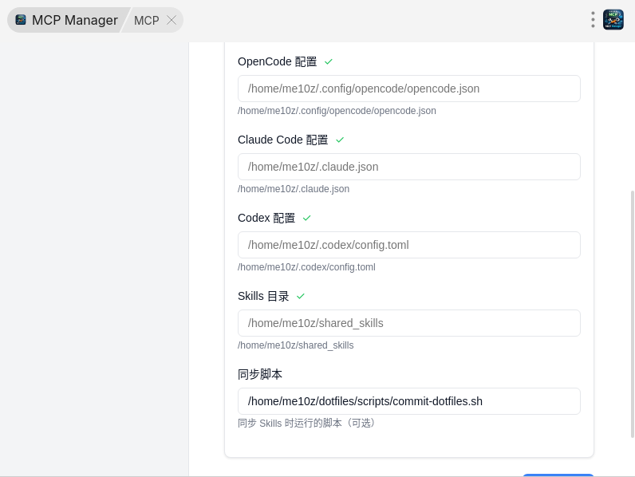
Task: Click the OpenCode config path field
Action: 409,89
